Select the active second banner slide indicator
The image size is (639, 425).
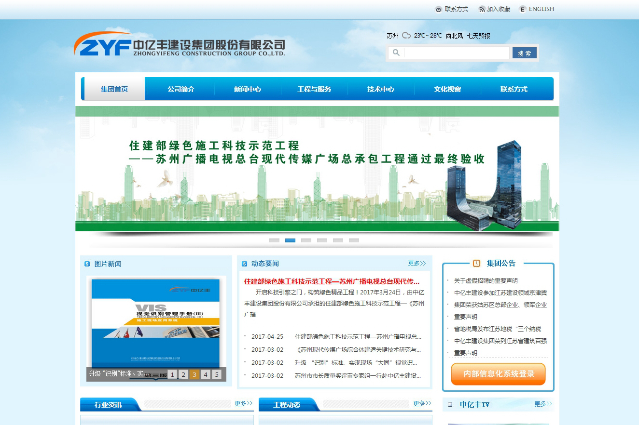click(x=290, y=240)
